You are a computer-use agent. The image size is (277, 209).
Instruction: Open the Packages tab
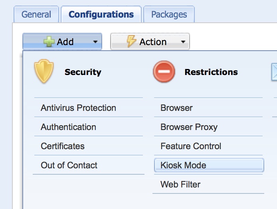(169, 15)
